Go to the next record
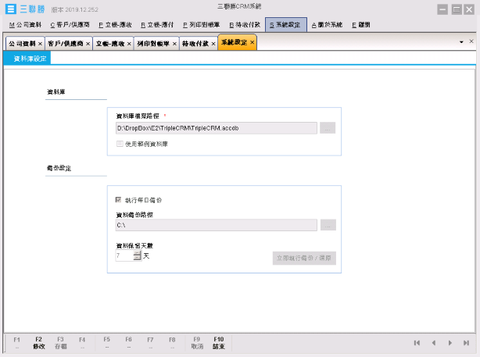The image size is (480, 357). click(450, 343)
